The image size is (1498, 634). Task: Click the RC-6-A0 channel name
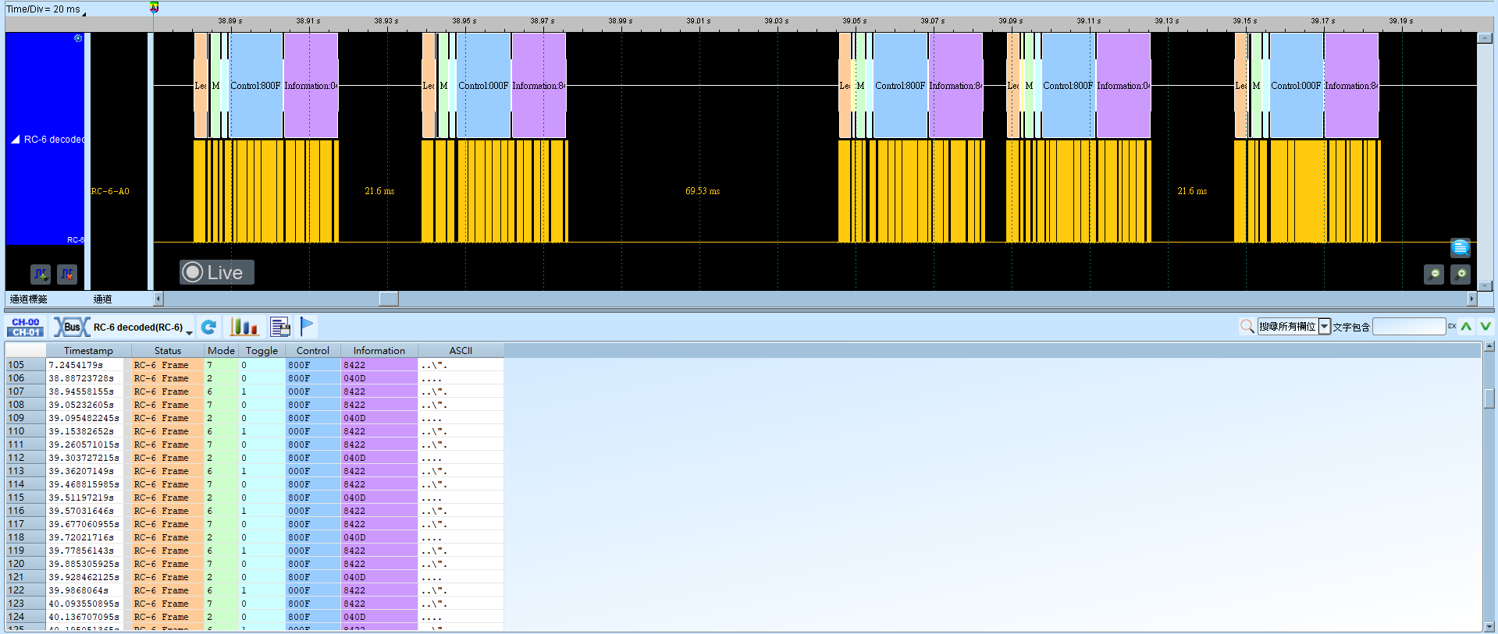pyautogui.click(x=110, y=191)
